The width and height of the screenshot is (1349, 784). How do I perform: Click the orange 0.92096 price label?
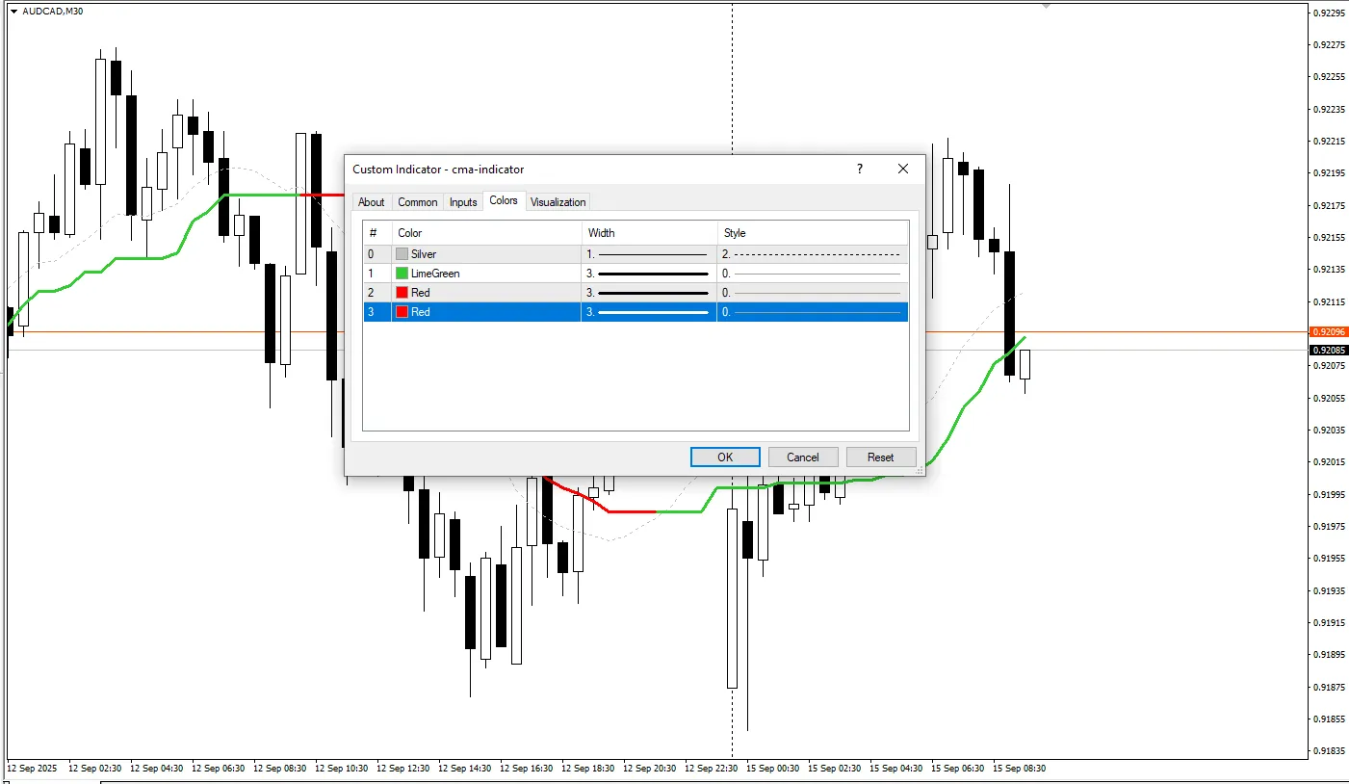tap(1329, 332)
